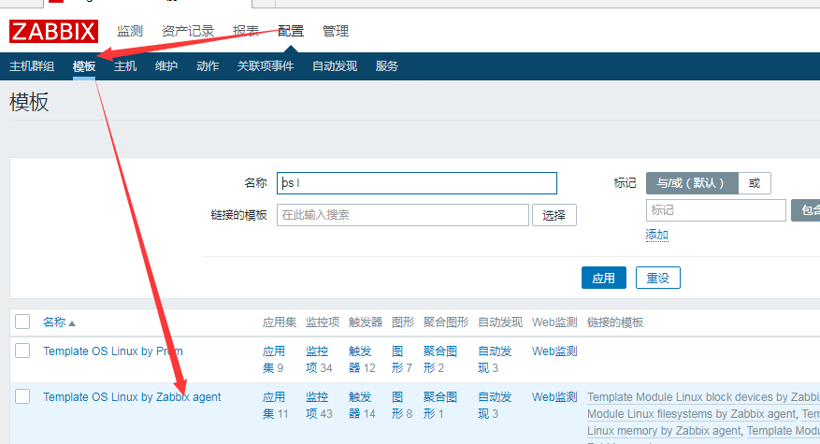Go to 主机 submenu

coord(125,66)
